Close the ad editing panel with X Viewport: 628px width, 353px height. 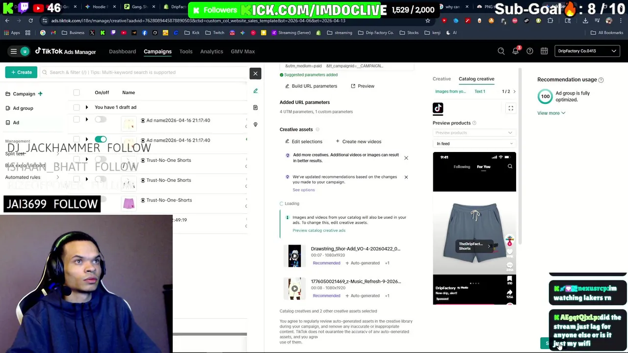tap(255, 74)
